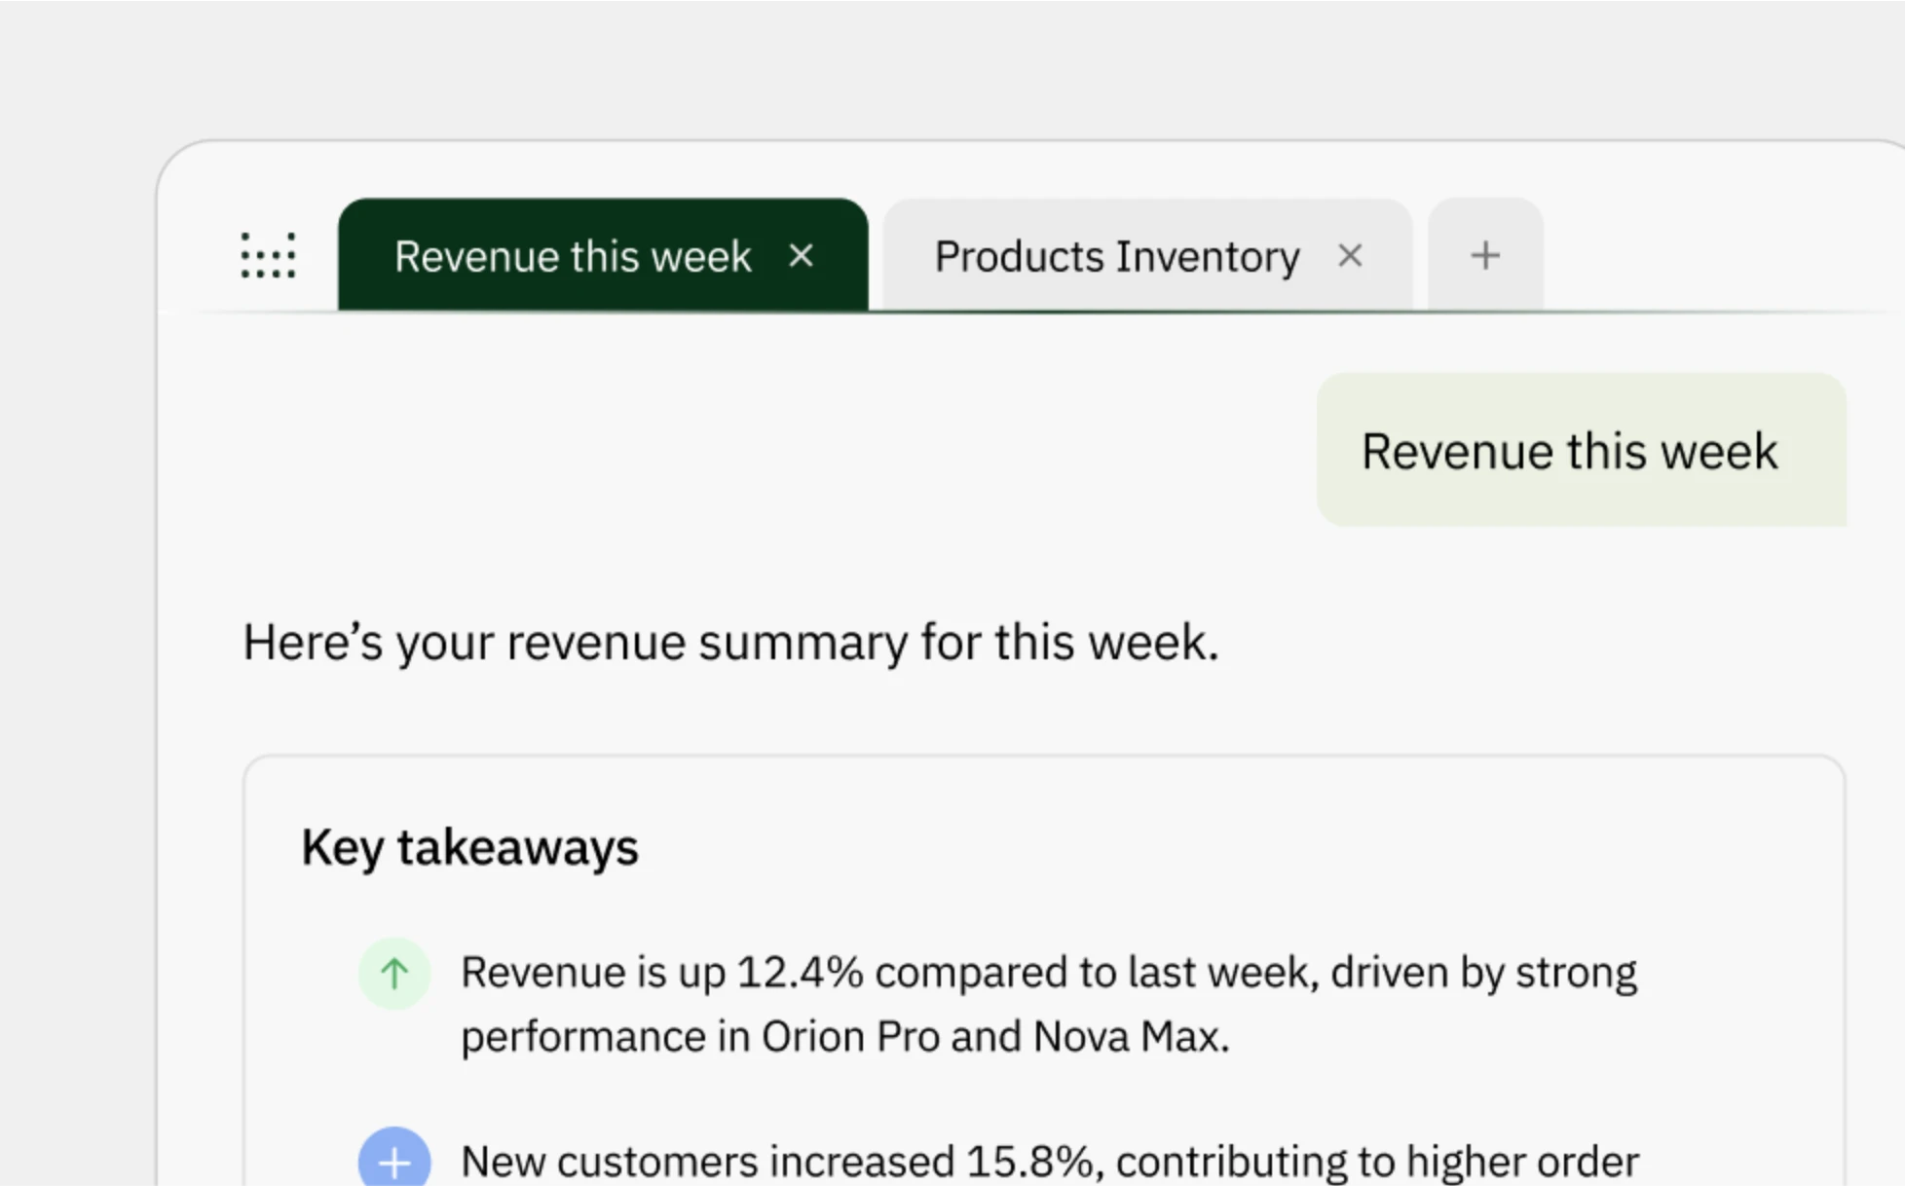Image resolution: width=1905 pixels, height=1186 pixels.
Task: Open the dotted grid apps menu icon
Action: 268,256
